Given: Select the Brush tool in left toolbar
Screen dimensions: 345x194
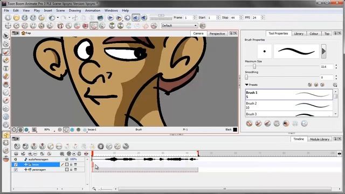Looking at the screenshot, I should 6,52.
